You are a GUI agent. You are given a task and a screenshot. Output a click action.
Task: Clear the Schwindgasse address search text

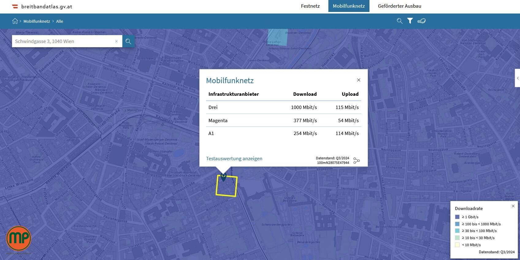(x=116, y=41)
